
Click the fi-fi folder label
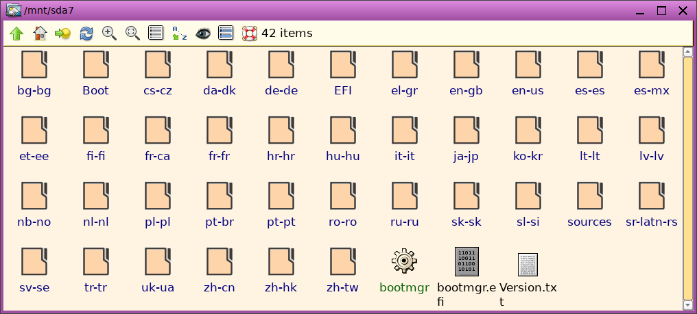(95, 157)
